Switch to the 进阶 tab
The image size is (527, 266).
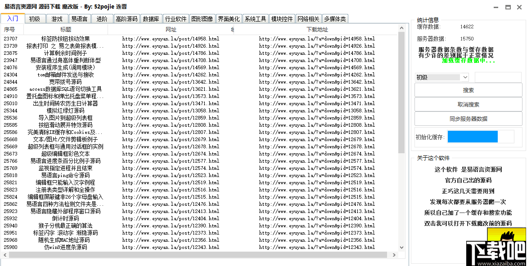[x=102, y=19]
